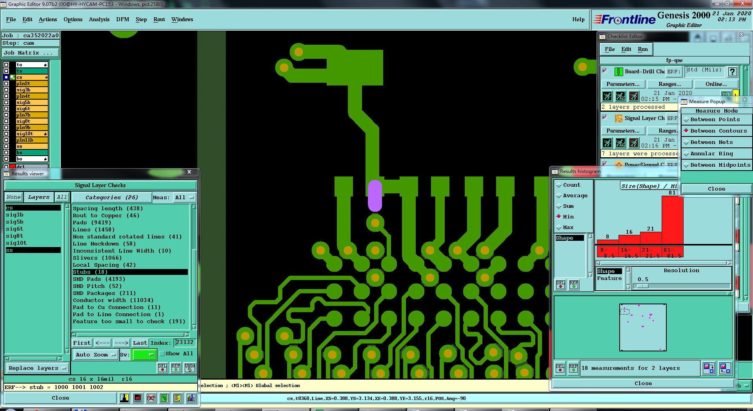Viewport: 753px width, 411px height.
Task: Click Board-Drill ERF selector button
Action: click(673, 72)
